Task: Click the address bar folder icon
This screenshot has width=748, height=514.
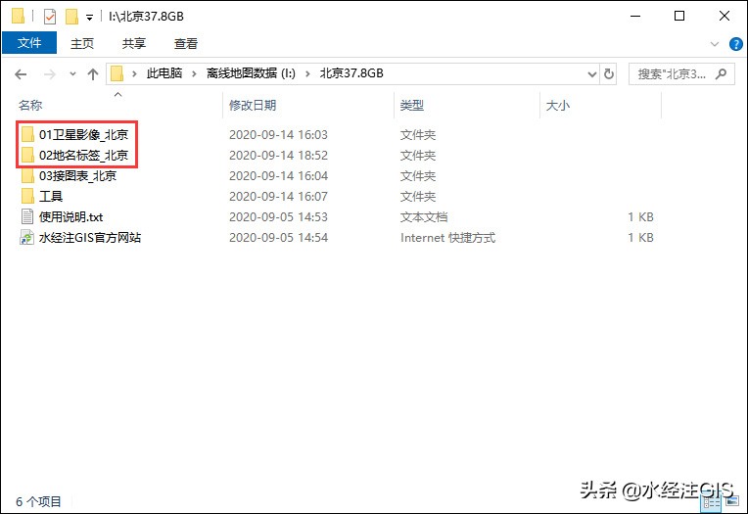Action: [x=117, y=74]
